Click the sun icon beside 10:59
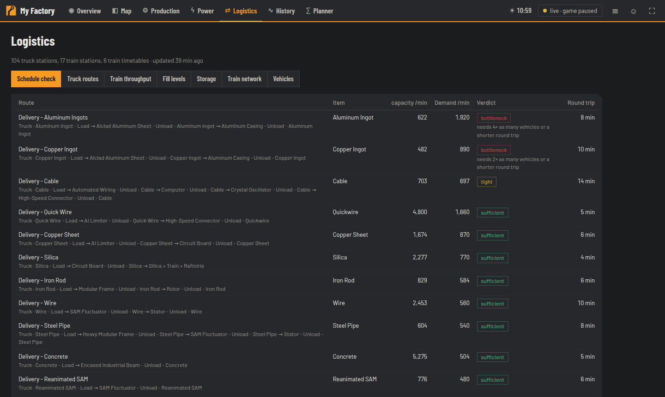Image resolution: width=665 pixels, height=397 pixels. (512, 11)
